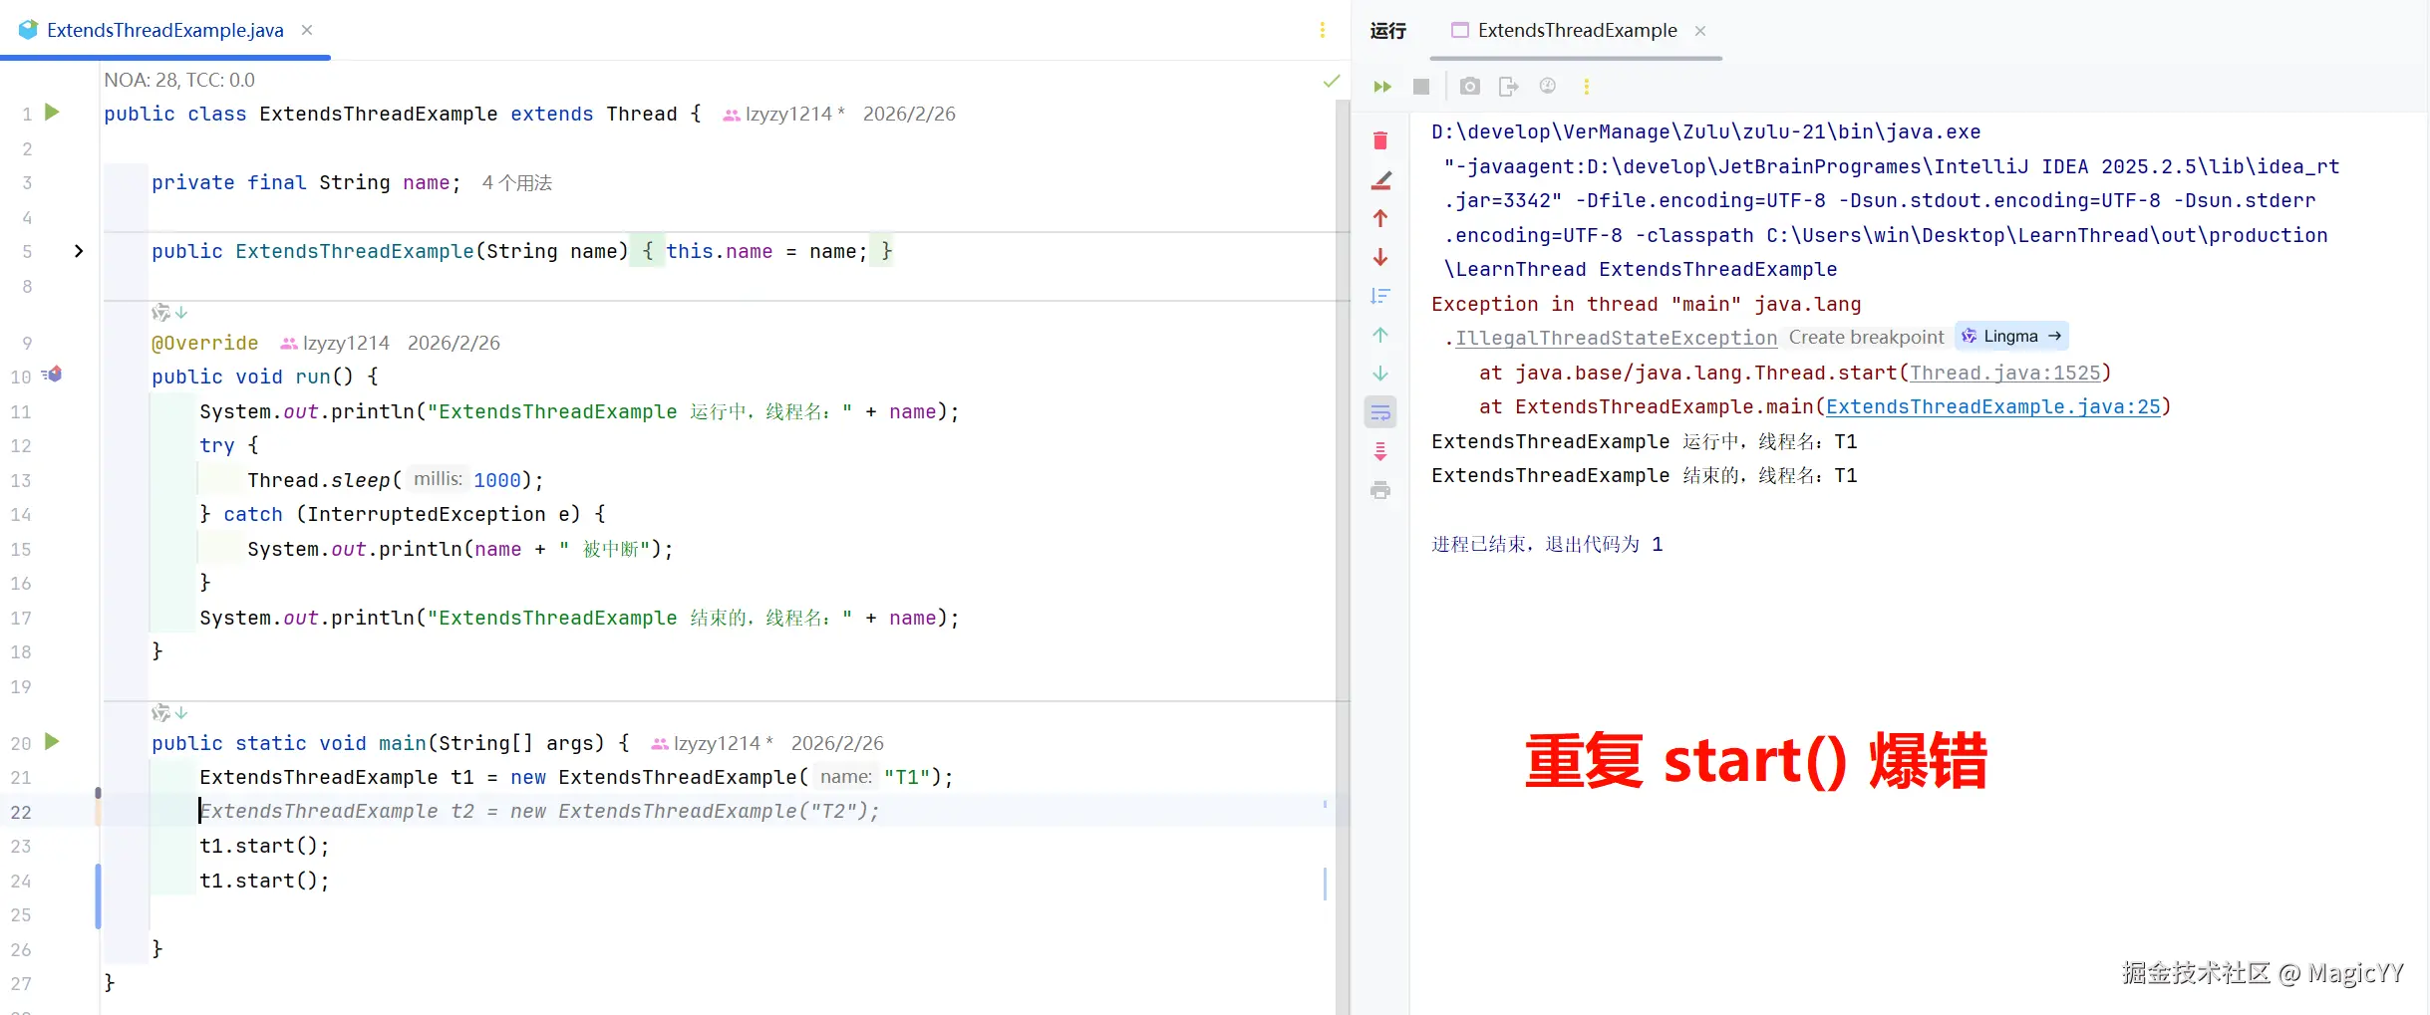Click NOA: 28, TCC: 0.0 metrics hint
2430x1015 pixels.
click(179, 80)
